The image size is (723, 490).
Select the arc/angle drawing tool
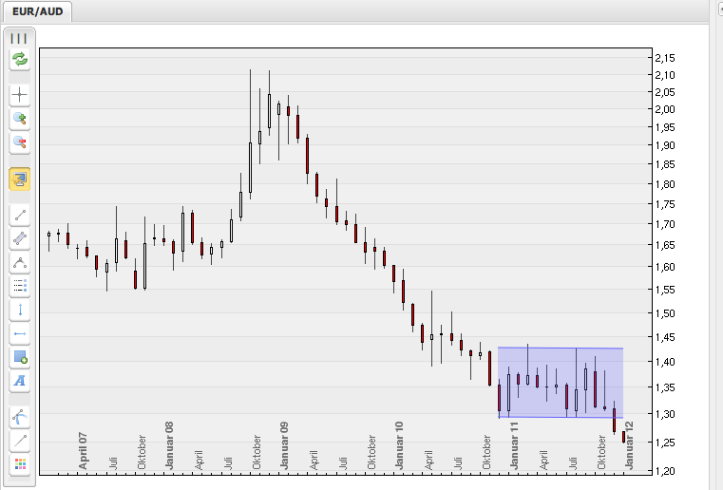[19, 263]
